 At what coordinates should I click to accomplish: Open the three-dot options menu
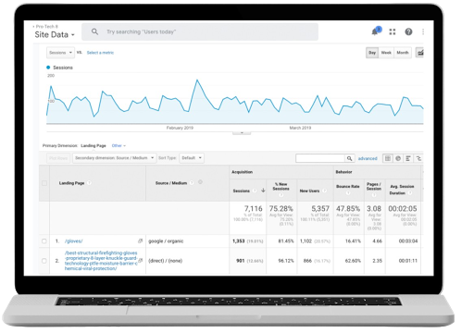coord(423,31)
